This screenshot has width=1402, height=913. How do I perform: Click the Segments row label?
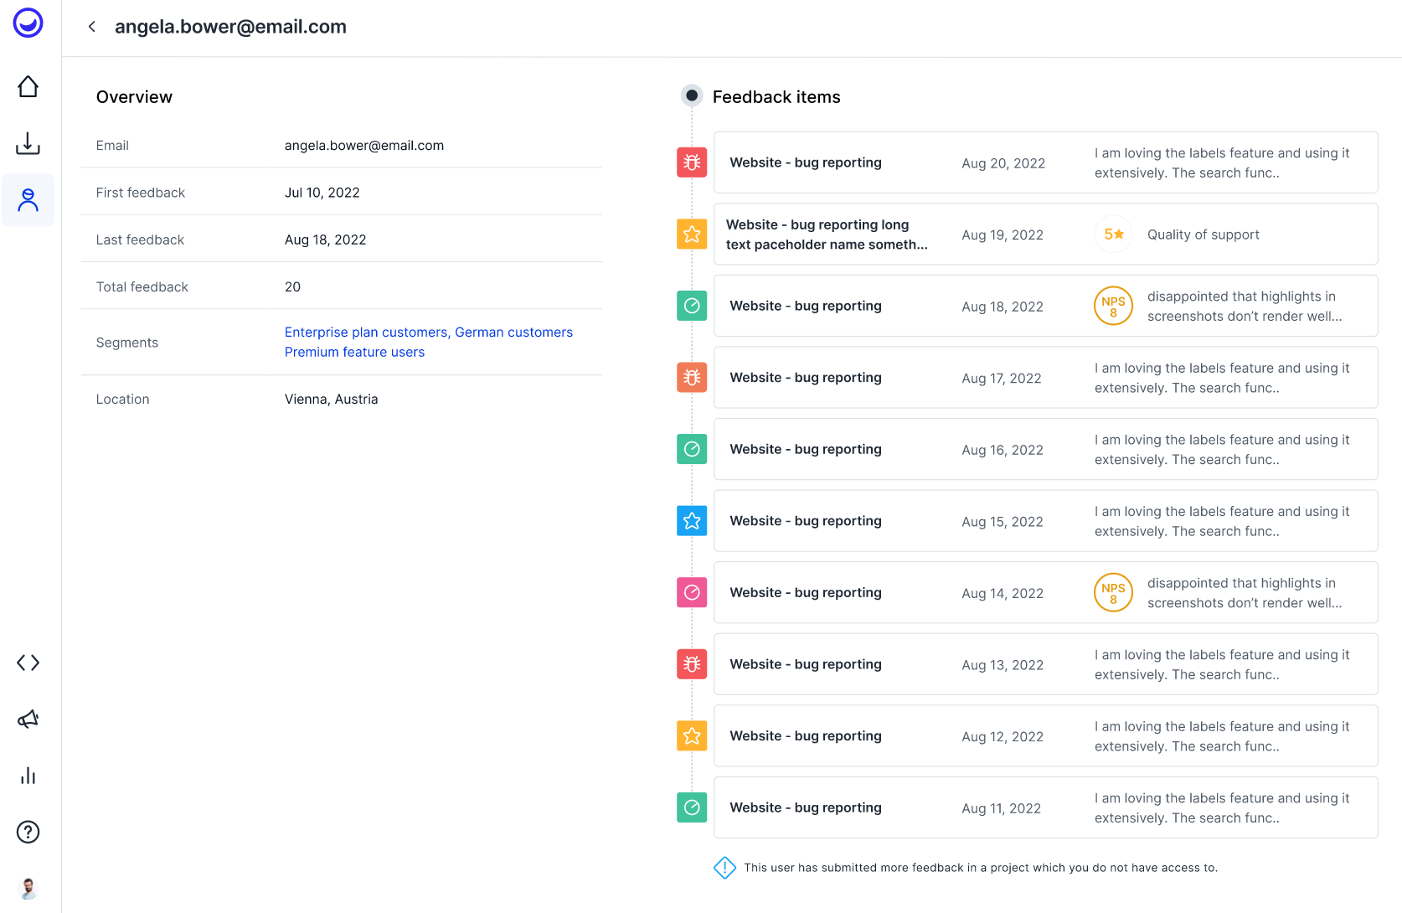point(127,343)
